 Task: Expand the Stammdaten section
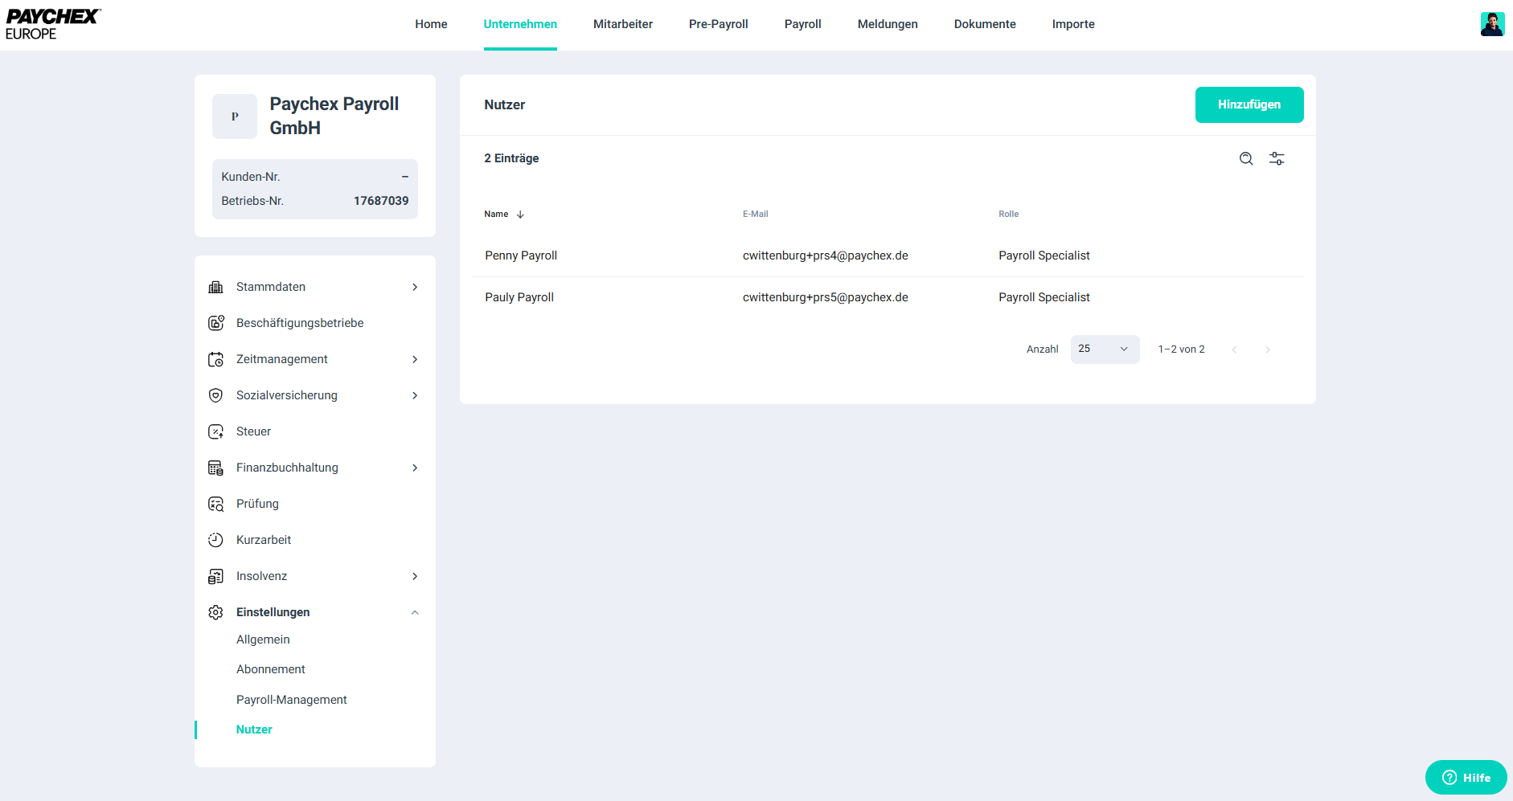(415, 287)
